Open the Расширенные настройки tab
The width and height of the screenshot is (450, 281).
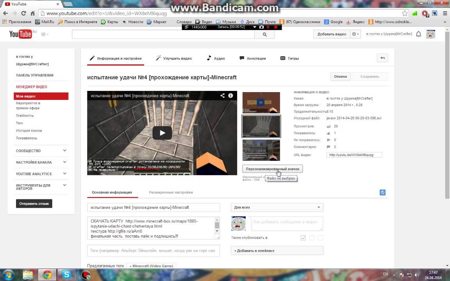point(171,192)
